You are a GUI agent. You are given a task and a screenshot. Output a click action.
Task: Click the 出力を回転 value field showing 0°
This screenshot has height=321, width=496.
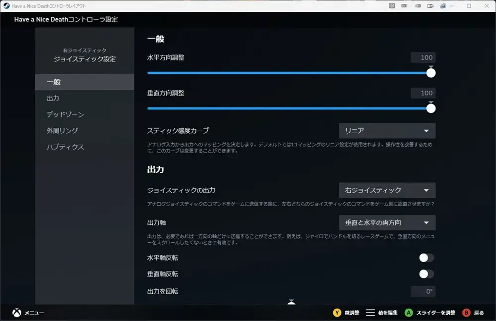point(423,291)
